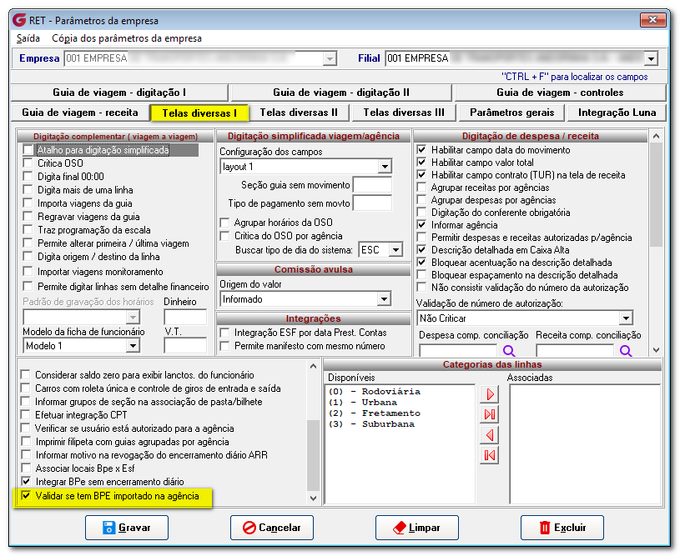Viewport: 680px width, 556px height.
Task: Enable Importa viagens da guia
Action: (28, 203)
